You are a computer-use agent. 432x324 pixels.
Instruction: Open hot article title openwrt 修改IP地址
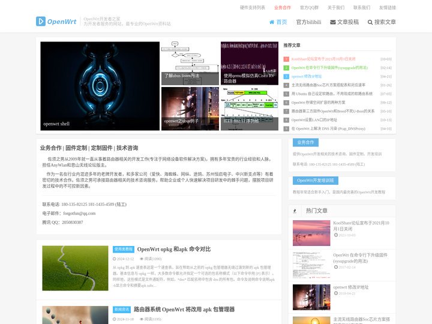(x=351, y=287)
